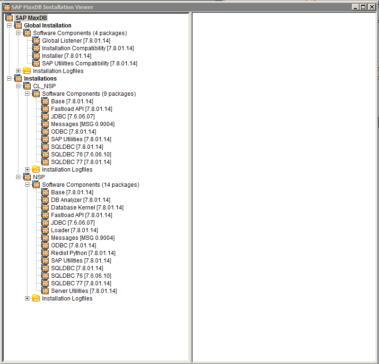This screenshot has height=364, width=379.
Task: Select the SAP MaxDB root label
Action: (31, 18)
